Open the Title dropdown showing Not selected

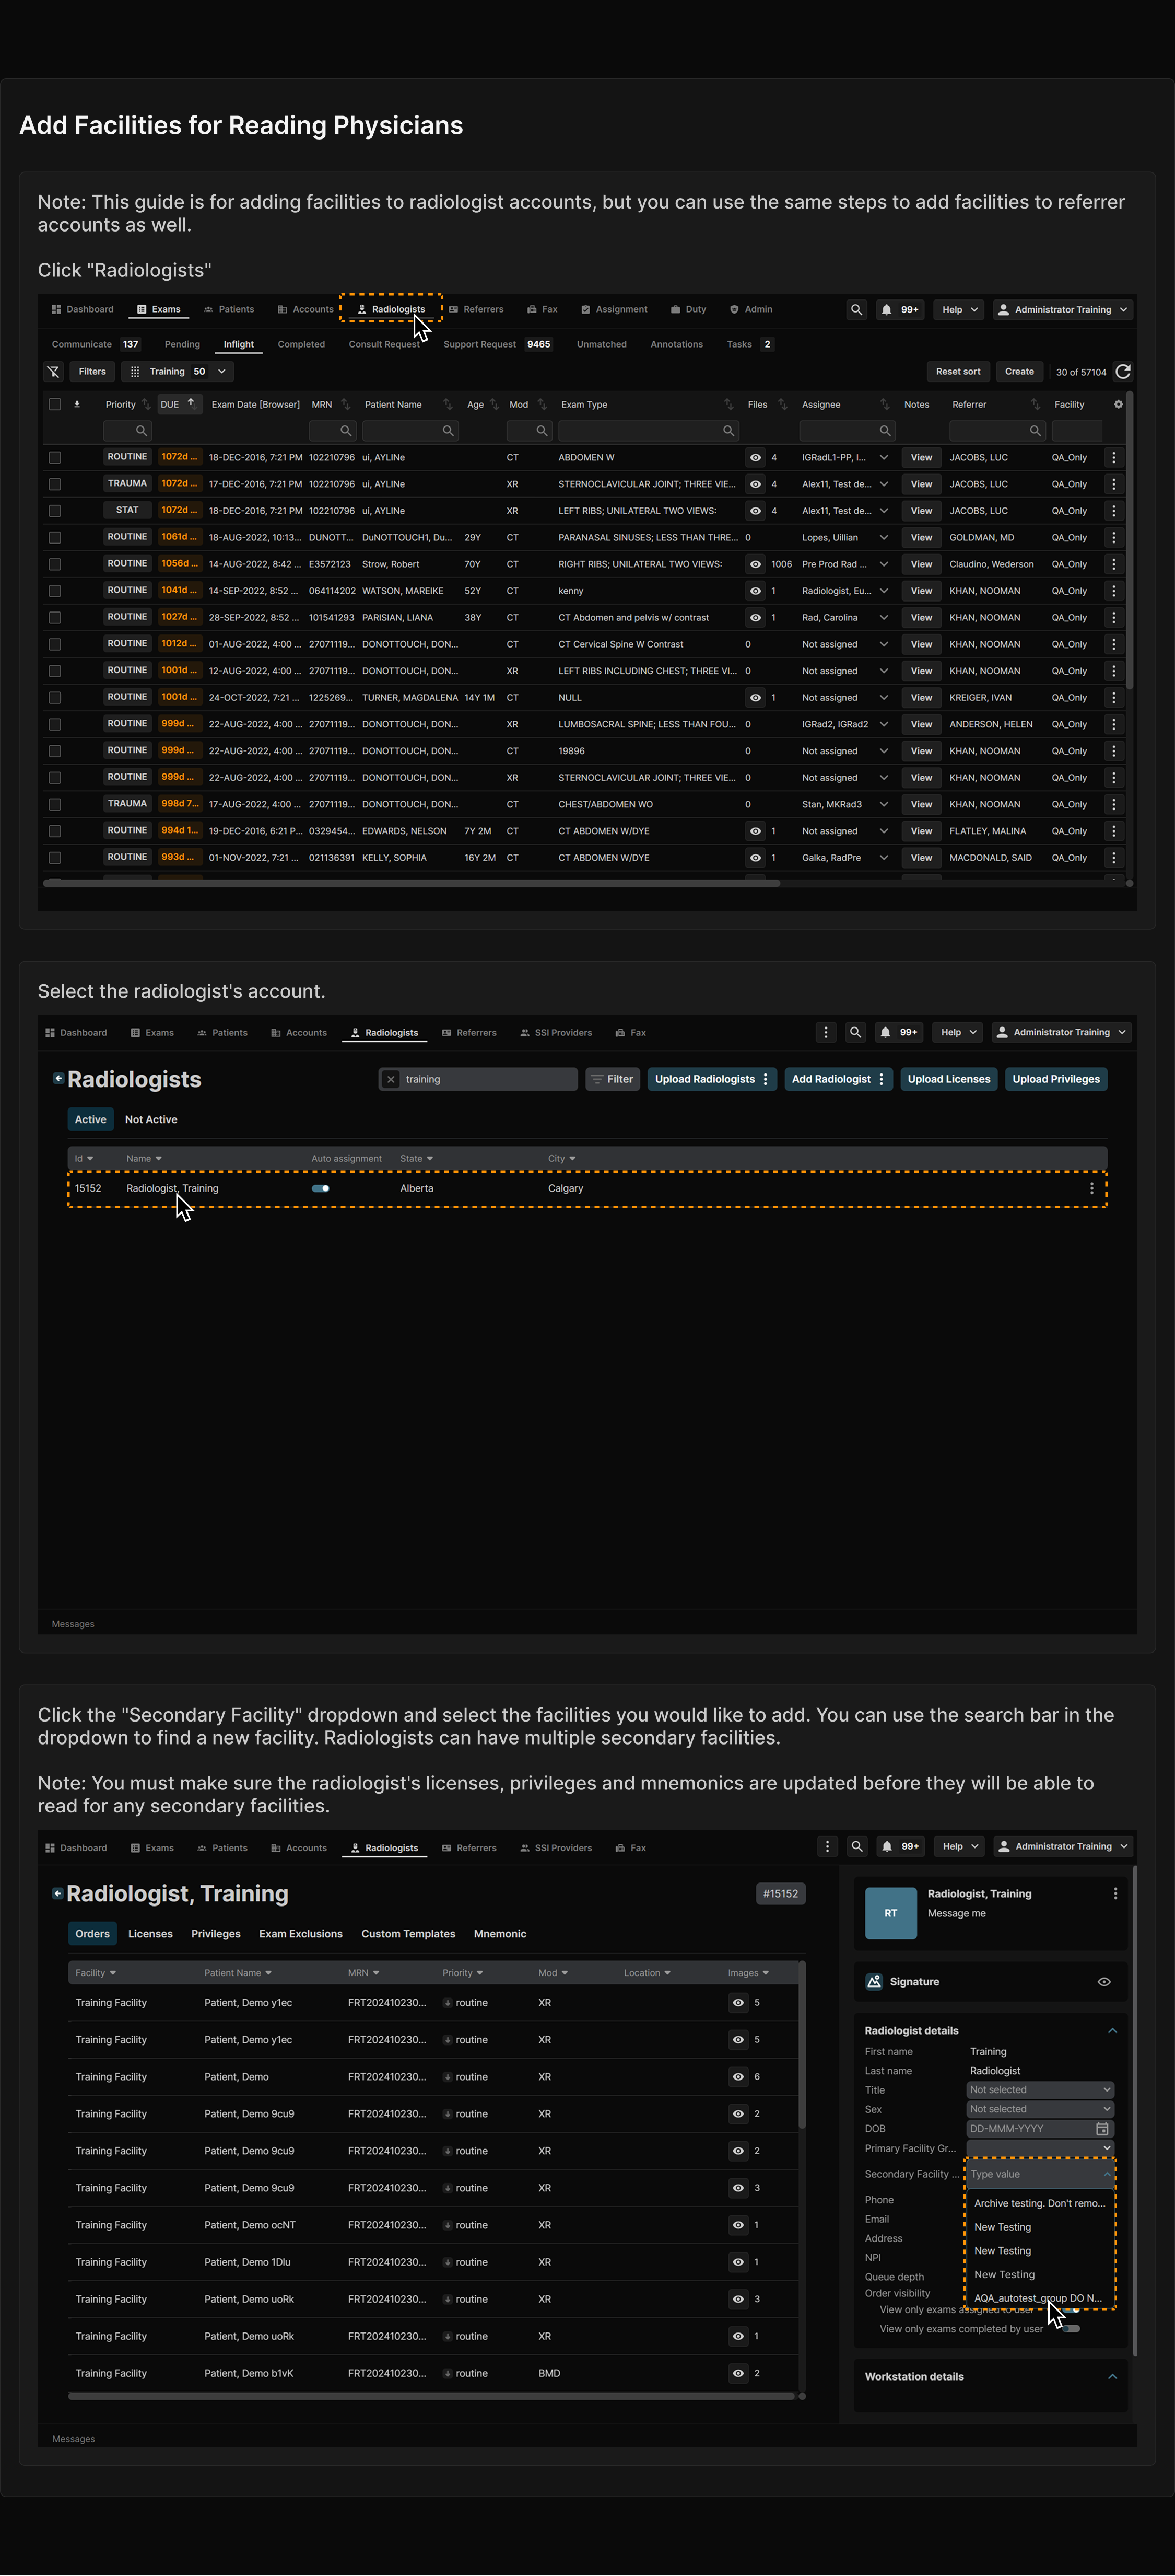1040,2089
